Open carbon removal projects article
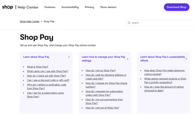The height and width of the screenshot is (114, 194). coord(165,80)
